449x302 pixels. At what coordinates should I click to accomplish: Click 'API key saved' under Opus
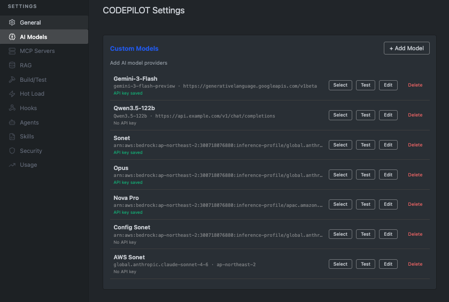(128, 182)
